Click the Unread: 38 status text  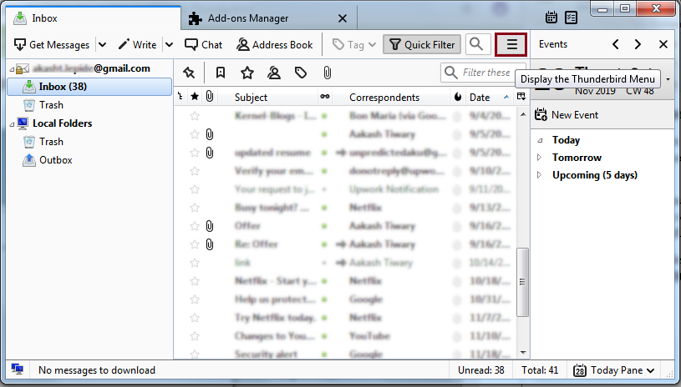[480, 370]
